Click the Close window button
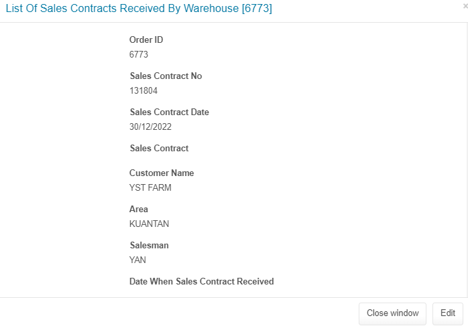This screenshot has width=468, height=328. tap(392, 313)
